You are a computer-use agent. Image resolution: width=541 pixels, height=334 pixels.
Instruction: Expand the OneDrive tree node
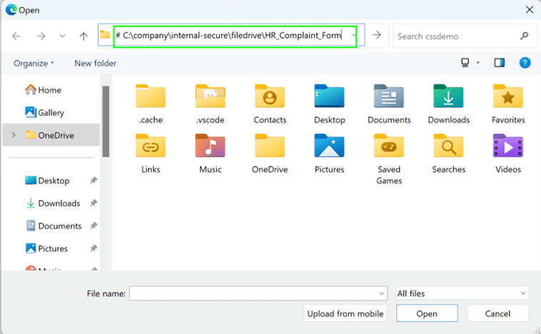[x=10, y=135]
